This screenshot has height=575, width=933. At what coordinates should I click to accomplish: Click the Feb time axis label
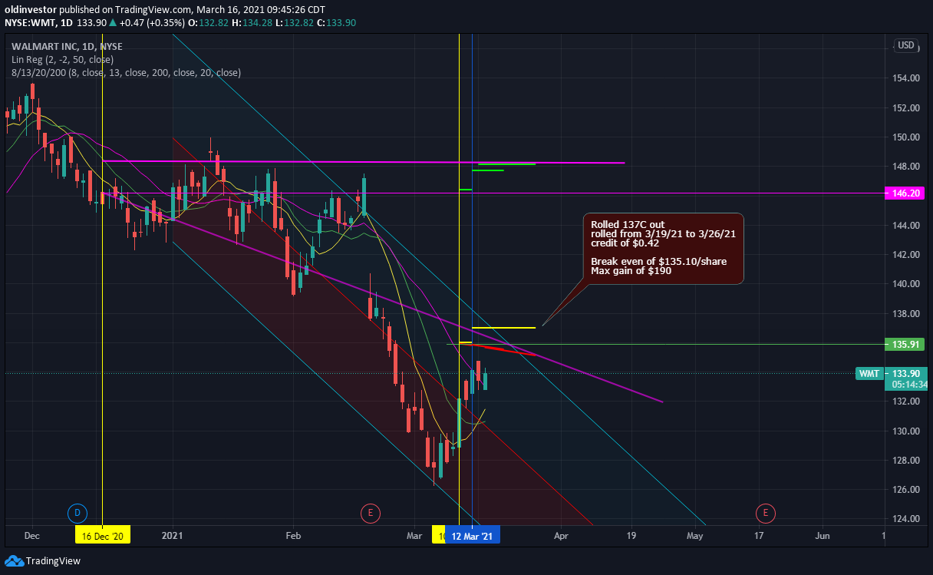292,535
